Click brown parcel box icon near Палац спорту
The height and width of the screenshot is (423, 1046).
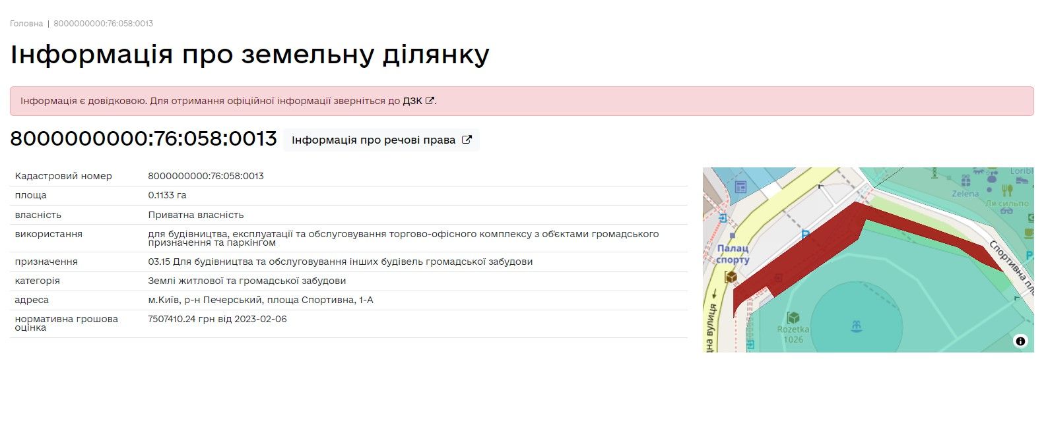point(731,277)
